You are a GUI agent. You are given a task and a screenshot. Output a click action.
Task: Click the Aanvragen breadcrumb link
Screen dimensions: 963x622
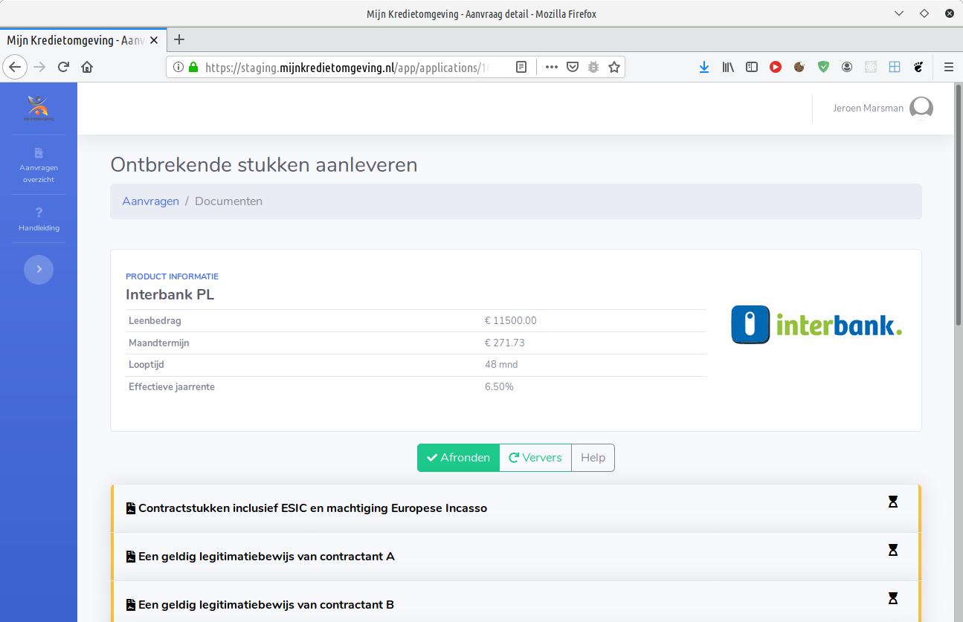coord(151,201)
